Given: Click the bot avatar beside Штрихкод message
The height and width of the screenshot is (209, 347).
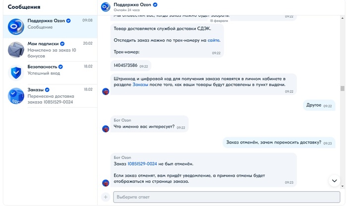Looking at the screenshot, I should (x=106, y=91).
